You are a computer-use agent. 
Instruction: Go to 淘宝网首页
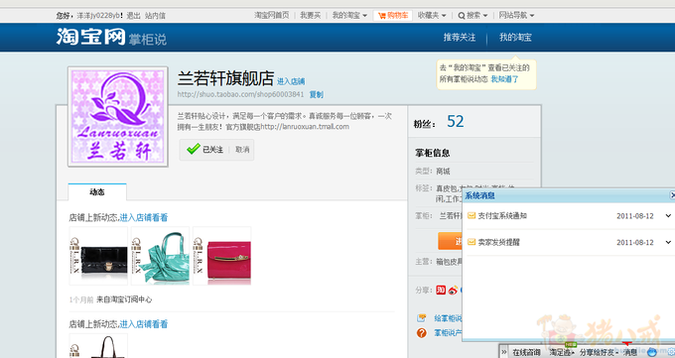coord(272,16)
